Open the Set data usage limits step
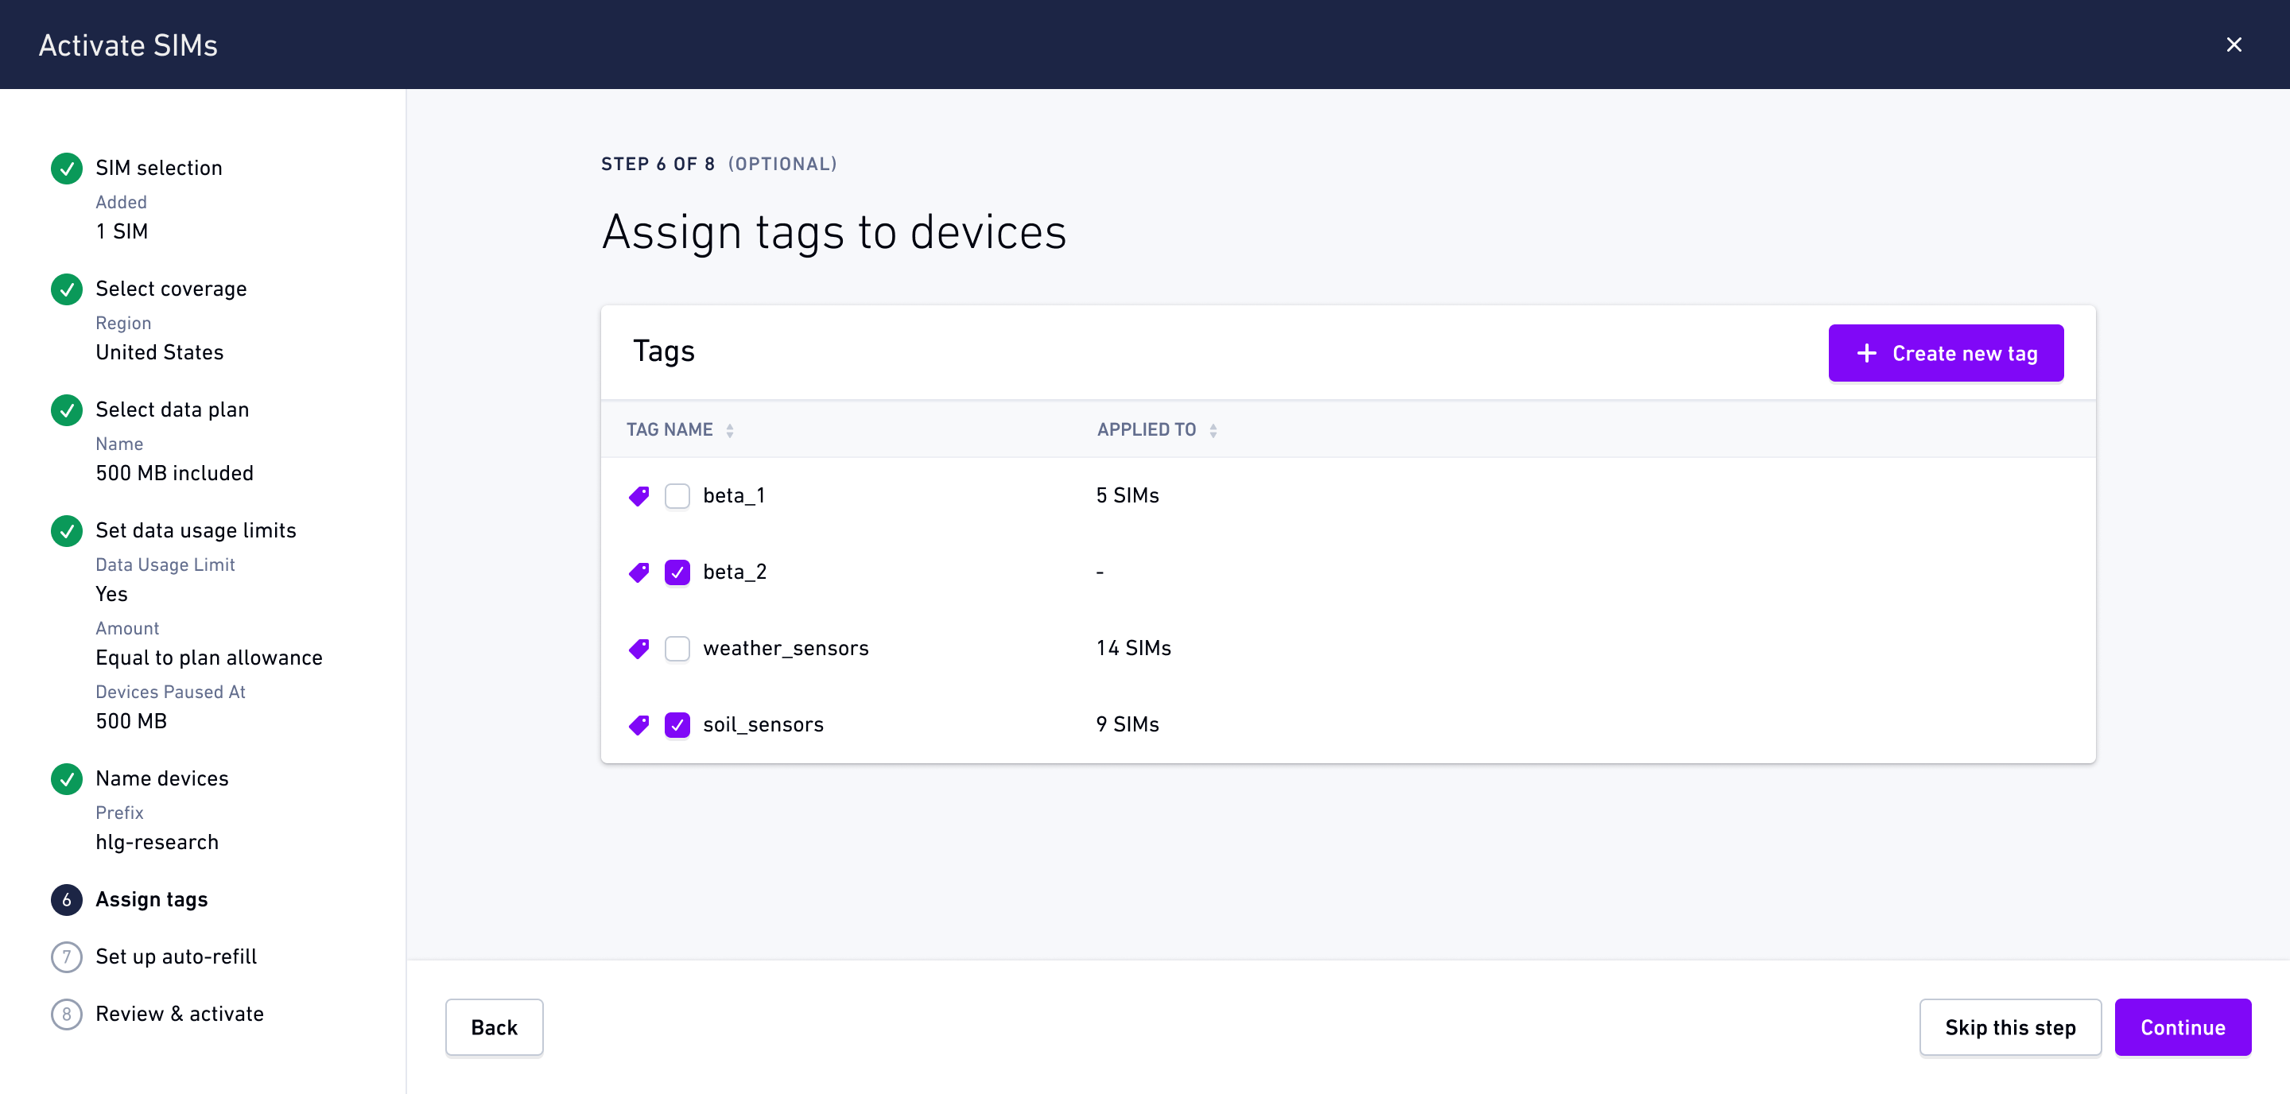The height and width of the screenshot is (1094, 2290). (196, 530)
